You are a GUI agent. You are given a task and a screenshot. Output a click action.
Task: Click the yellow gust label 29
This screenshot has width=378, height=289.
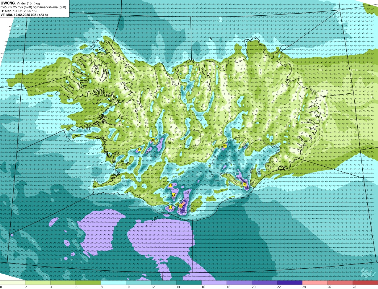click(x=170, y=207)
